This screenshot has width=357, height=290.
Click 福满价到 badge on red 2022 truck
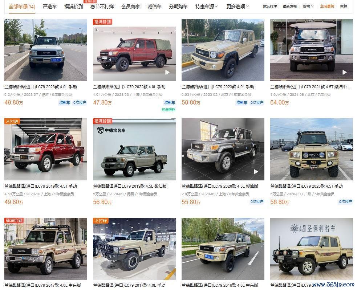[x=103, y=22]
